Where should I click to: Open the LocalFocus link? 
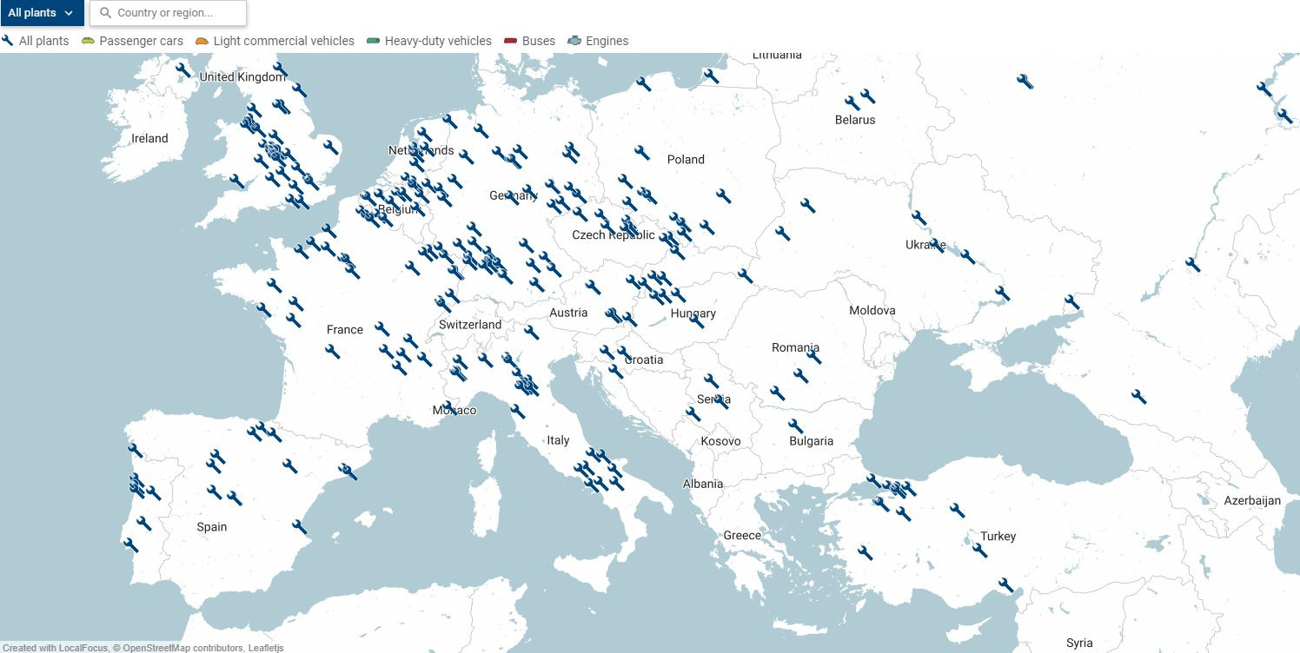click(x=83, y=647)
